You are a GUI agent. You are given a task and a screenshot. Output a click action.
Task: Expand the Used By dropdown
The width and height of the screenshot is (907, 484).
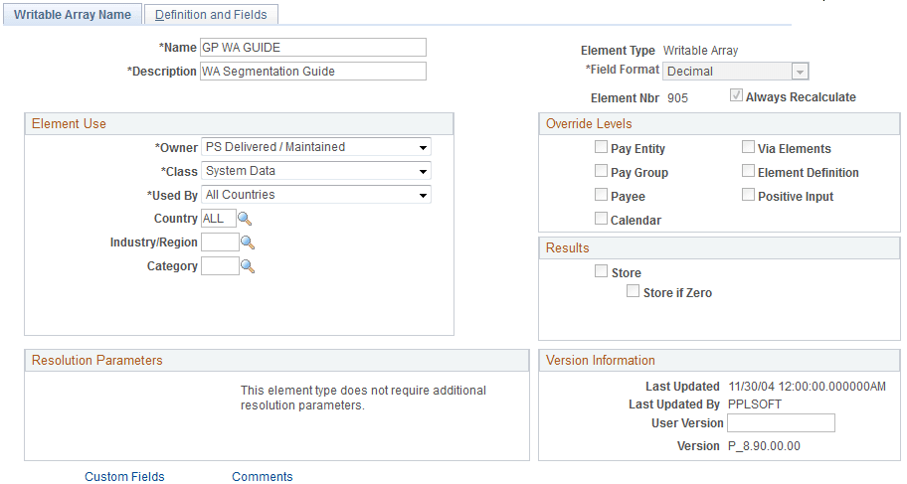pos(316,195)
